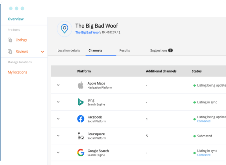Screen dimensions: 226x165
Task: Expand the Facebook row chevron
Action: coord(58,119)
